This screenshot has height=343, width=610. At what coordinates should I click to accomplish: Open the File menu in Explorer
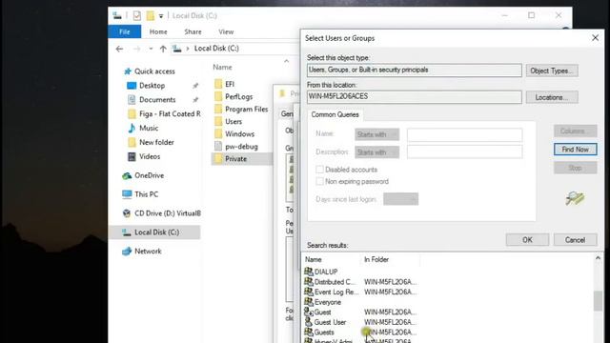point(125,31)
